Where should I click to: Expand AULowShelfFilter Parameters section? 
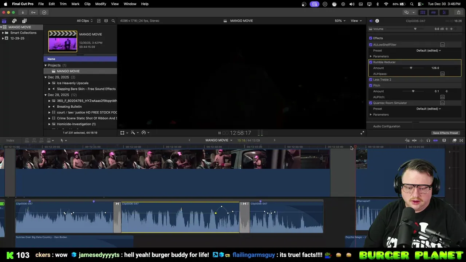click(371, 56)
